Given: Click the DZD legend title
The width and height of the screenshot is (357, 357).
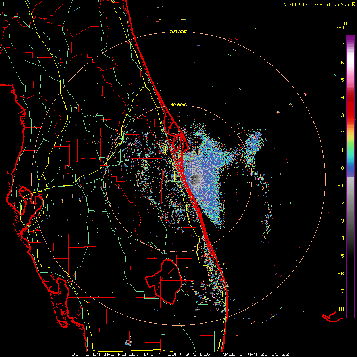Looking at the screenshot, I should (349, 24).
